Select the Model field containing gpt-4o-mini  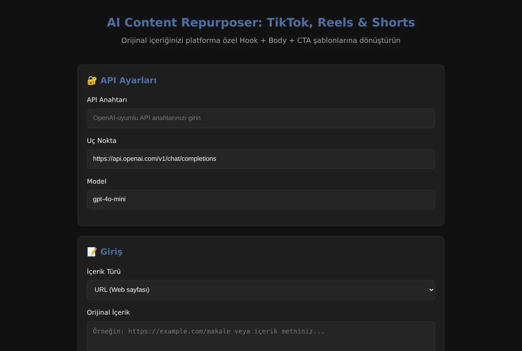(x=261, y=199)
